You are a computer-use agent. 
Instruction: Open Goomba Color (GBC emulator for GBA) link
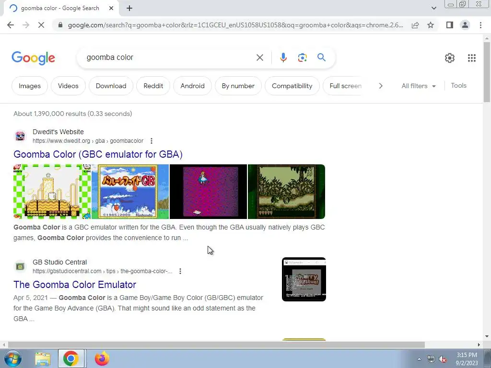pyautogui.click(x=98, y=154)
